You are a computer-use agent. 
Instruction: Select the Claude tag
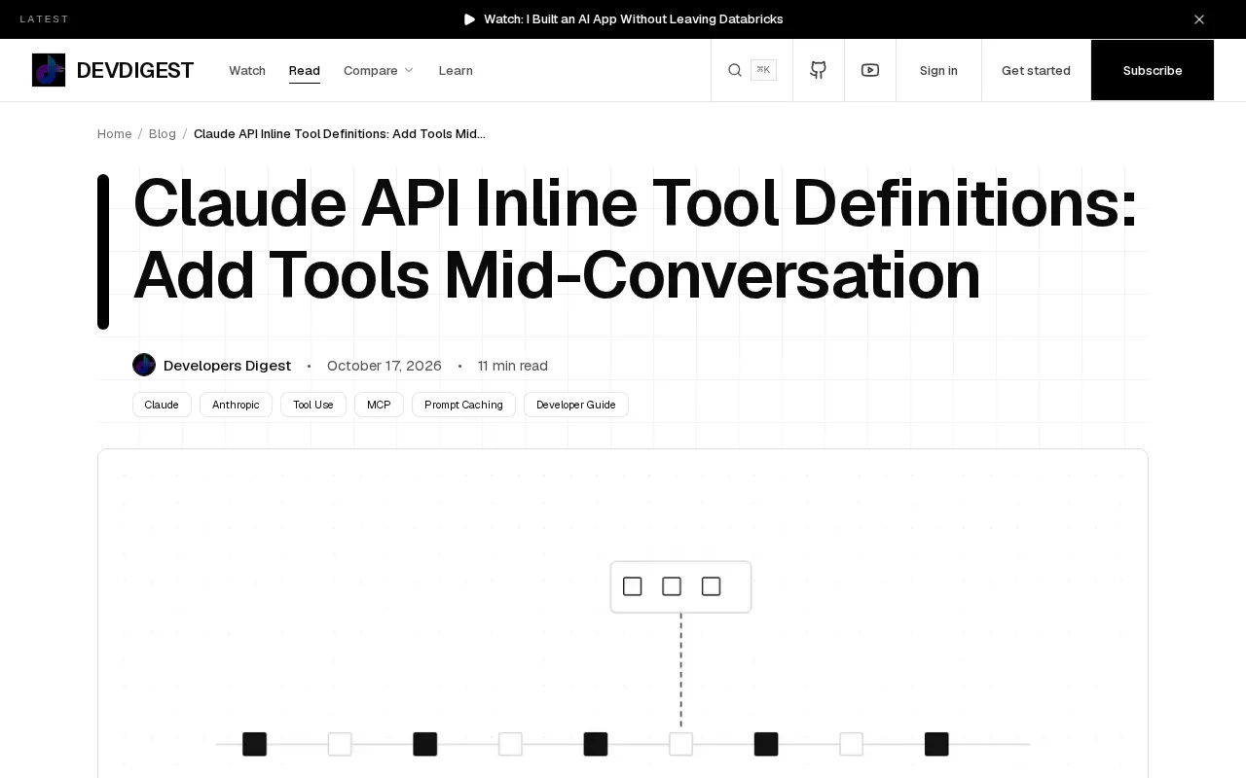162,405
